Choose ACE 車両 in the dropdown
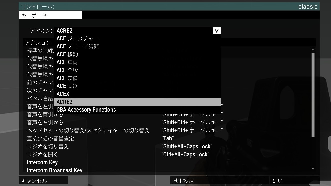This screenshot has height=186, width=331. click(137, 62)
